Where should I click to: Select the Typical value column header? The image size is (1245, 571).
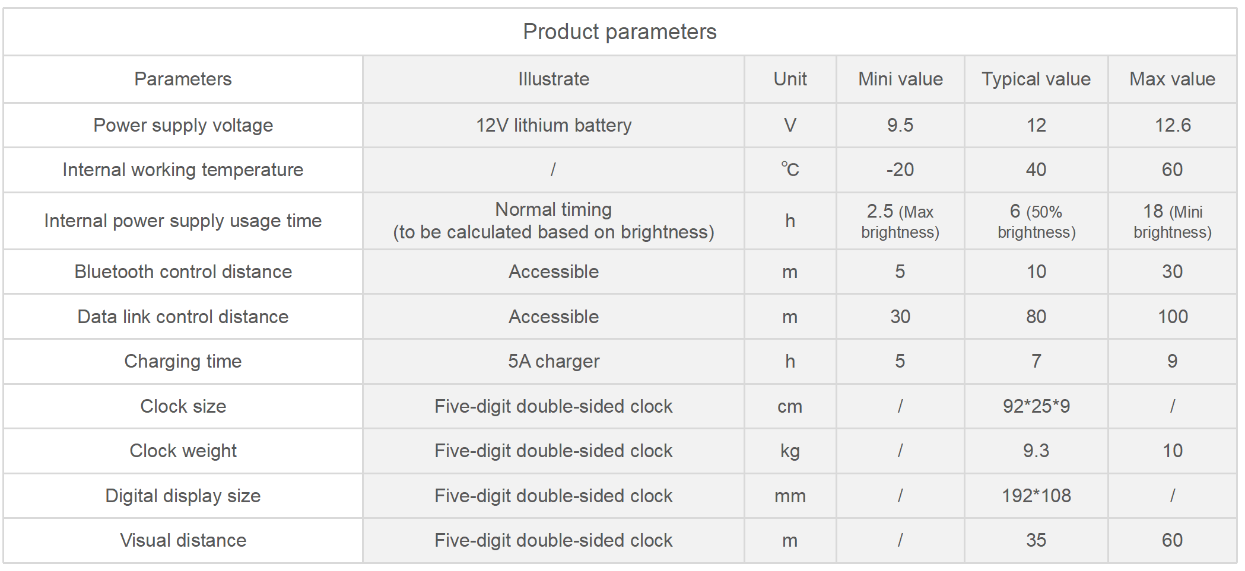pyautogui.click(x=1036, y=79)
